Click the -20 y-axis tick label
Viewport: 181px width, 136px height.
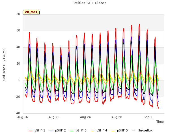click(18, 97)
